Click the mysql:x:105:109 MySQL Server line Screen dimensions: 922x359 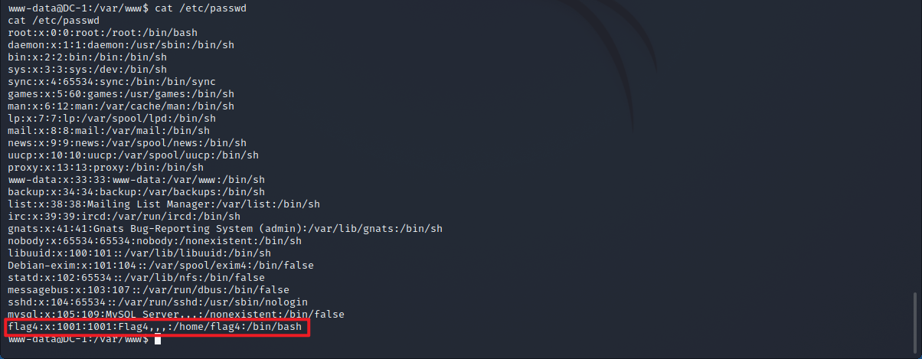tap(176, 315)
